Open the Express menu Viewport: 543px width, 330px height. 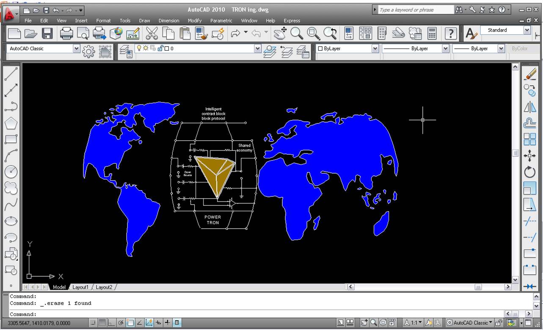(292, 20)
